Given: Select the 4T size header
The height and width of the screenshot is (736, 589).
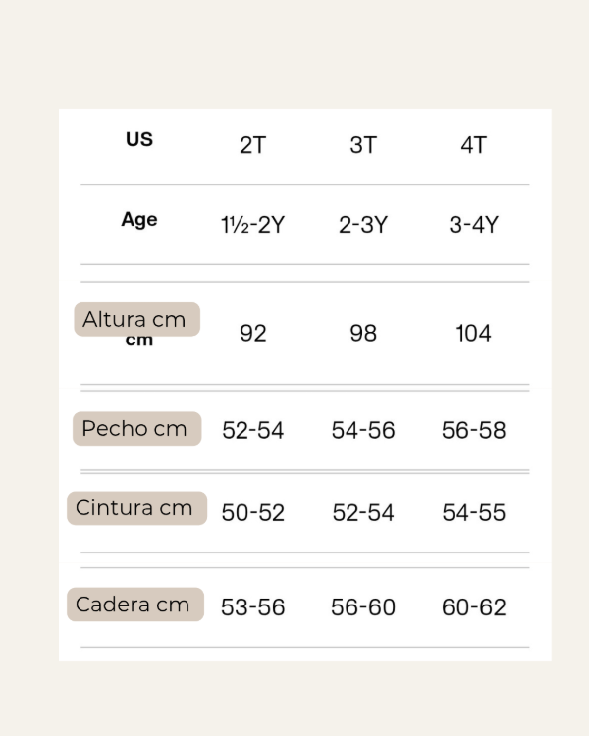Looking at the screenshot, I should [x=473, y=145].
